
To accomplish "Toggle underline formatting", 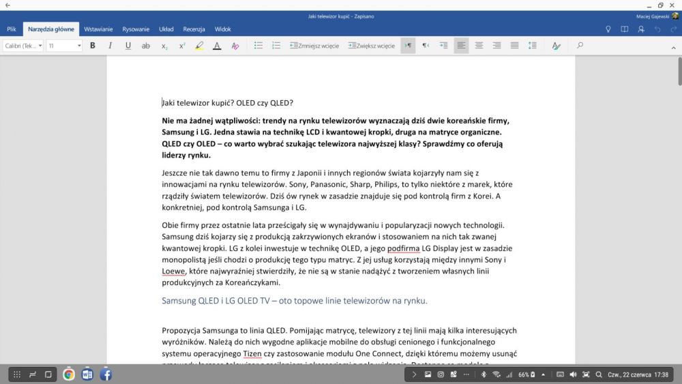I will click(128, 45).
